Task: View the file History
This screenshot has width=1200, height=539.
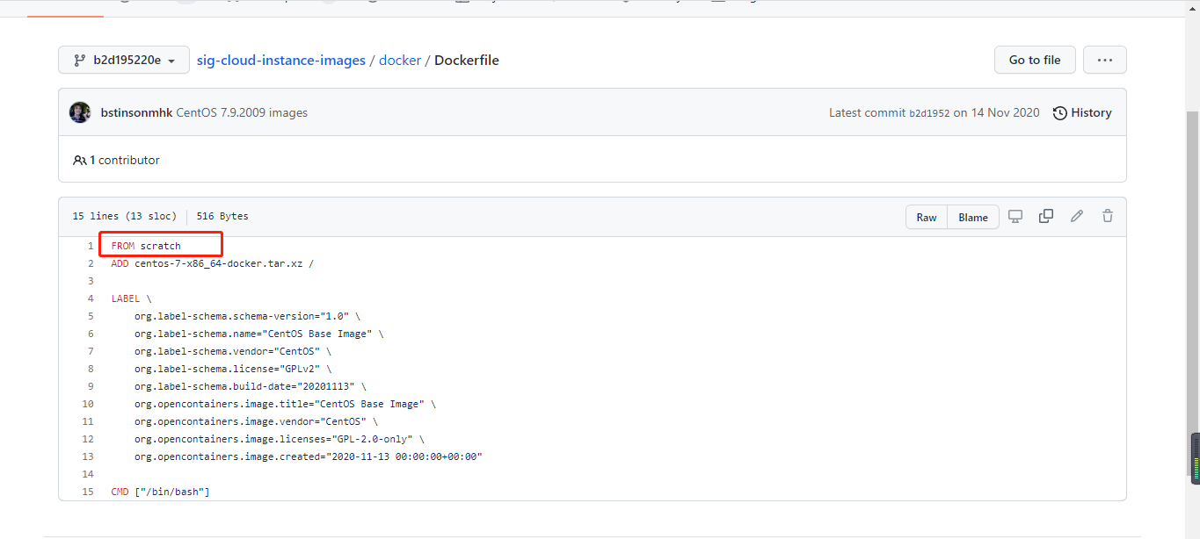Action: point(1082,112)
